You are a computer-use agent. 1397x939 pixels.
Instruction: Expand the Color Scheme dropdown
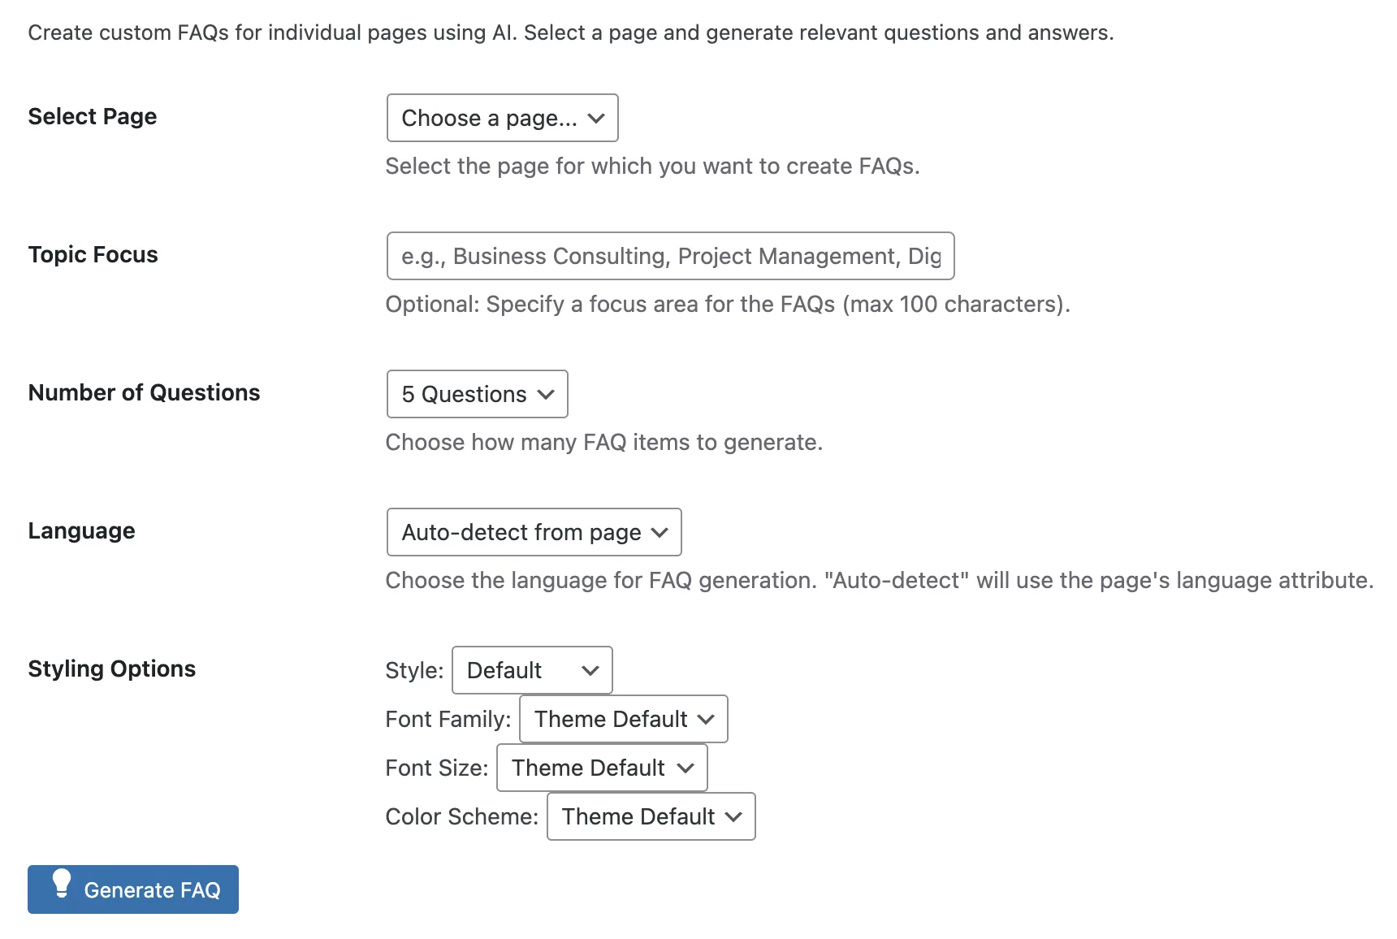(651, 816)
